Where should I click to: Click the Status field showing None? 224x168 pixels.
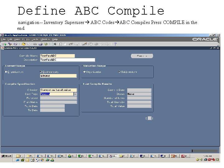(x=139, y=94)
